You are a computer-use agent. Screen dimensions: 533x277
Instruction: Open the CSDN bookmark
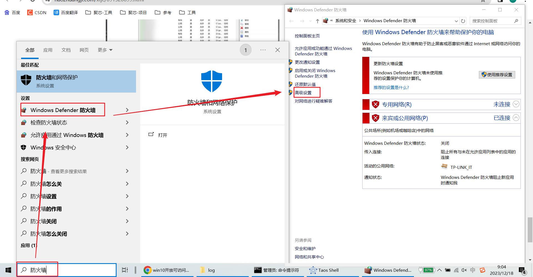click(37, 12)
